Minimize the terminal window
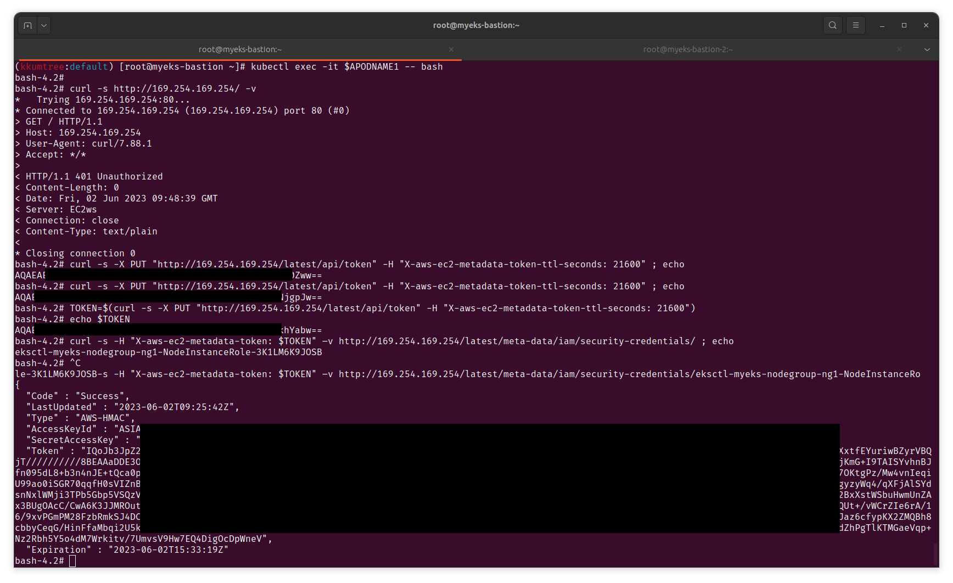This screenshot has height=583, width=953. [x=882, y=25]
